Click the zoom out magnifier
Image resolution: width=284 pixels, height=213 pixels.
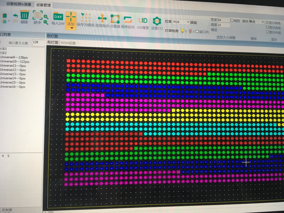(46, 22)
